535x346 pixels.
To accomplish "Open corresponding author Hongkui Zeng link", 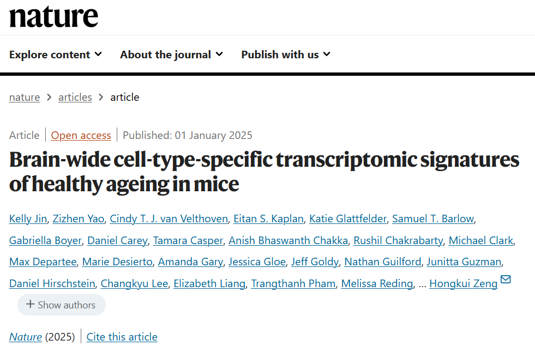I will click(x=463, y=283).
